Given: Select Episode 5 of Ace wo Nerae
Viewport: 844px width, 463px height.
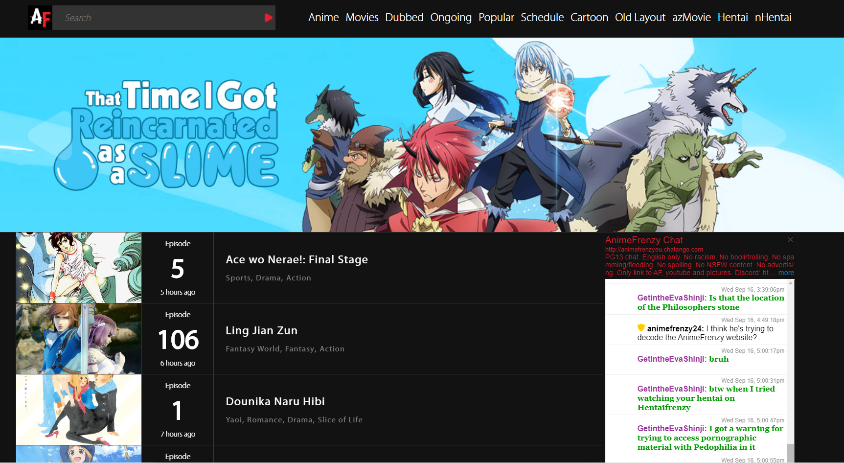Looking at the screenshot, I should click(x=178, y=269).
